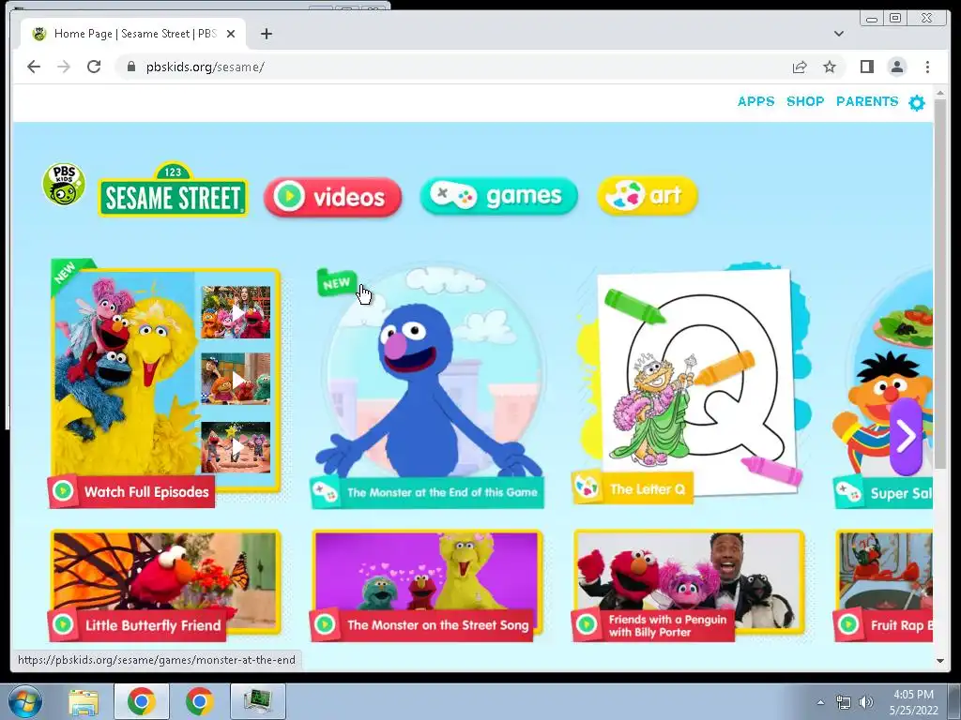Select the Home Page Sesame Street tab
Screen dimensions: 961x720
pyautogui.click(x=133, y=34)
